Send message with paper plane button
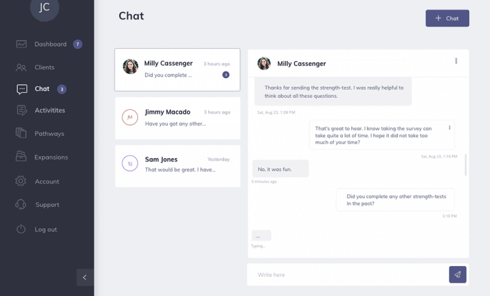This screenshot has width=490, height=296. [457, 274]
